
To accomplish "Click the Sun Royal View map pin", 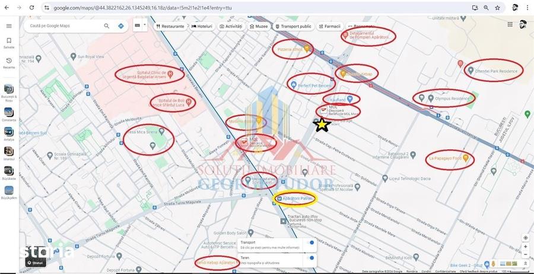I will pos(73,56).
